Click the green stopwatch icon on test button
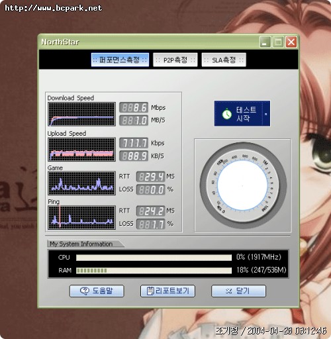This screenshot has width=331, height=339. 226,114
